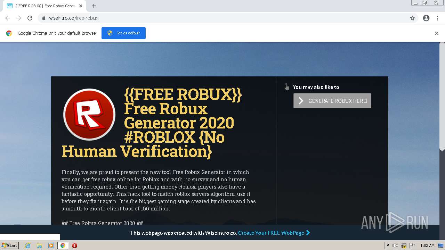Minimize the Chrome window
Viewport: 445px width, 250px height.
click(x=415, y=3)
